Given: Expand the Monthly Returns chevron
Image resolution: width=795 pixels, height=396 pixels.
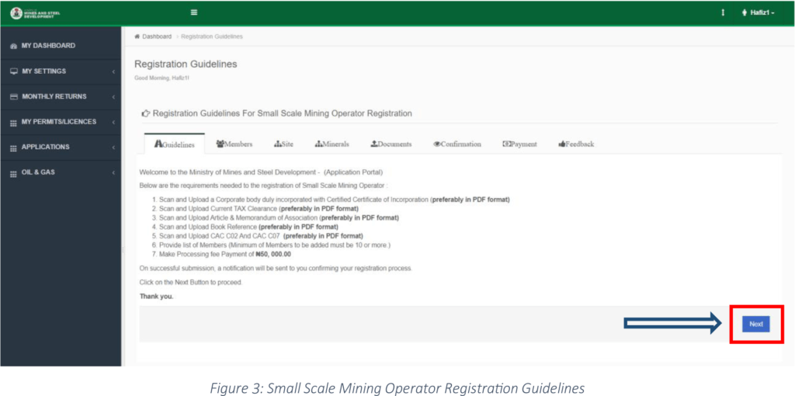Looking at the screenshot, I should coord(113,97).
